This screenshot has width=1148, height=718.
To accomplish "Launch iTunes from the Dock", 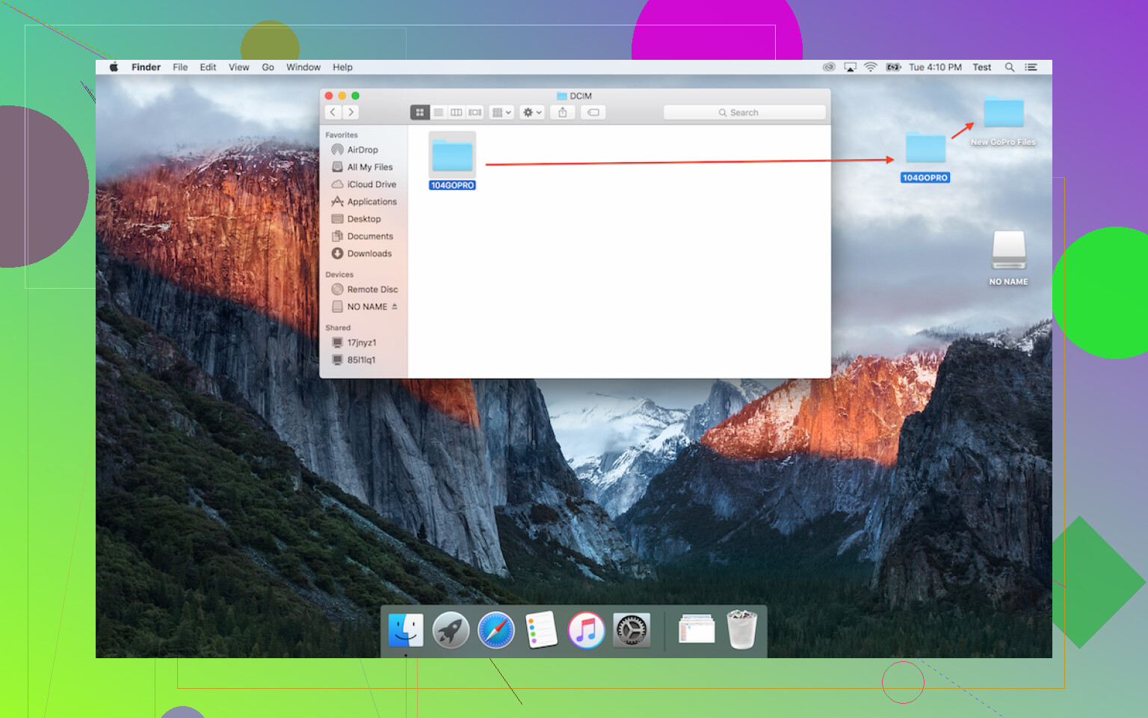I will click(586, 630).
